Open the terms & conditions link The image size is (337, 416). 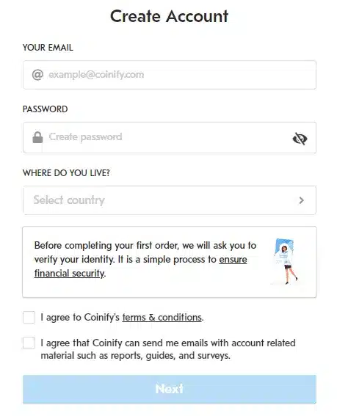click(x=162, y=317)
